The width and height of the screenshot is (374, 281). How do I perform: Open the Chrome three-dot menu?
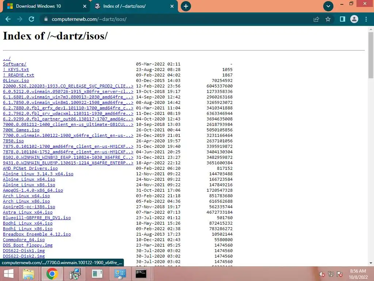pyautogui.click(x=366, y=19)
